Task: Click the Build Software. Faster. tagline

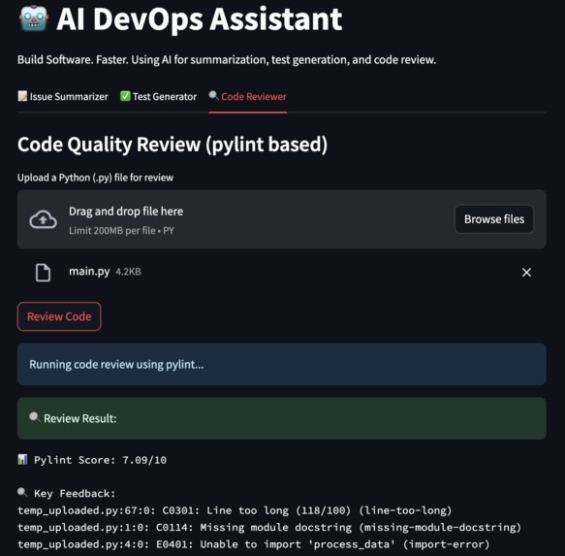Action: coord(227,59)
